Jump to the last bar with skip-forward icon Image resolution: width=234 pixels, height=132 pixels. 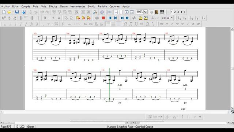click(x=116, y=18)
